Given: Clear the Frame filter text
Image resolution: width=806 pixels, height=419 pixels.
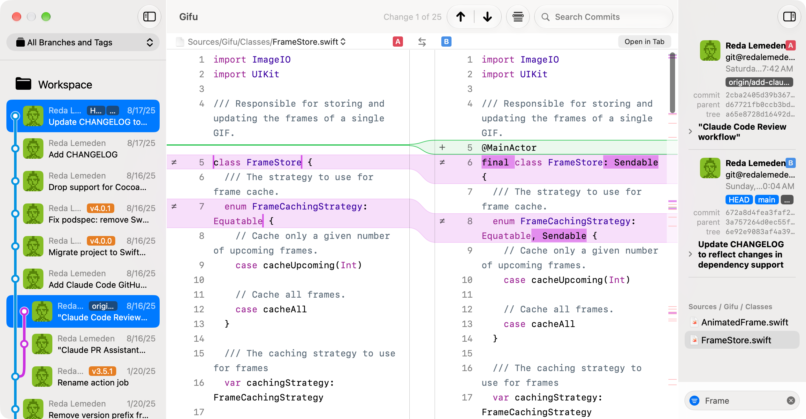Looking at the screenshot, I should tap(791, 400).
